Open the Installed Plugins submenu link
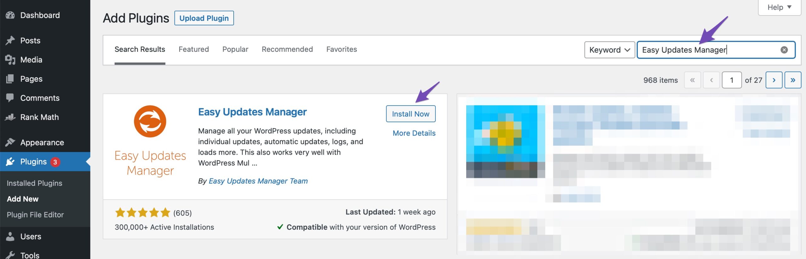806x259 pixels. pyautogui.click(x=35, y=183)
